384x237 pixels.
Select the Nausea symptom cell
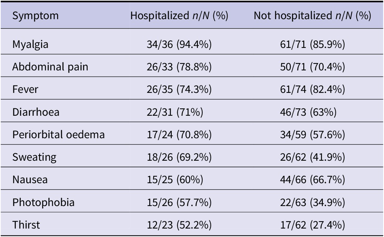pyautogui.click(x=30, y=180)
